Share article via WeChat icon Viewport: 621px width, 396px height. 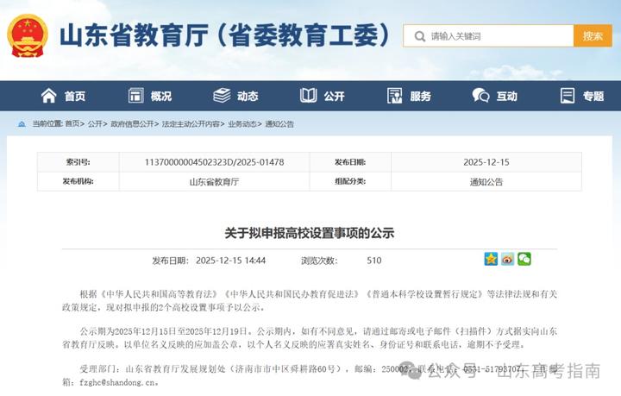(x=524, y=259)
